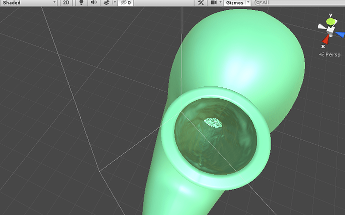Open component editor tools icon
The image size is (345, 215).
pyautogui.click(x=200, y=2)
